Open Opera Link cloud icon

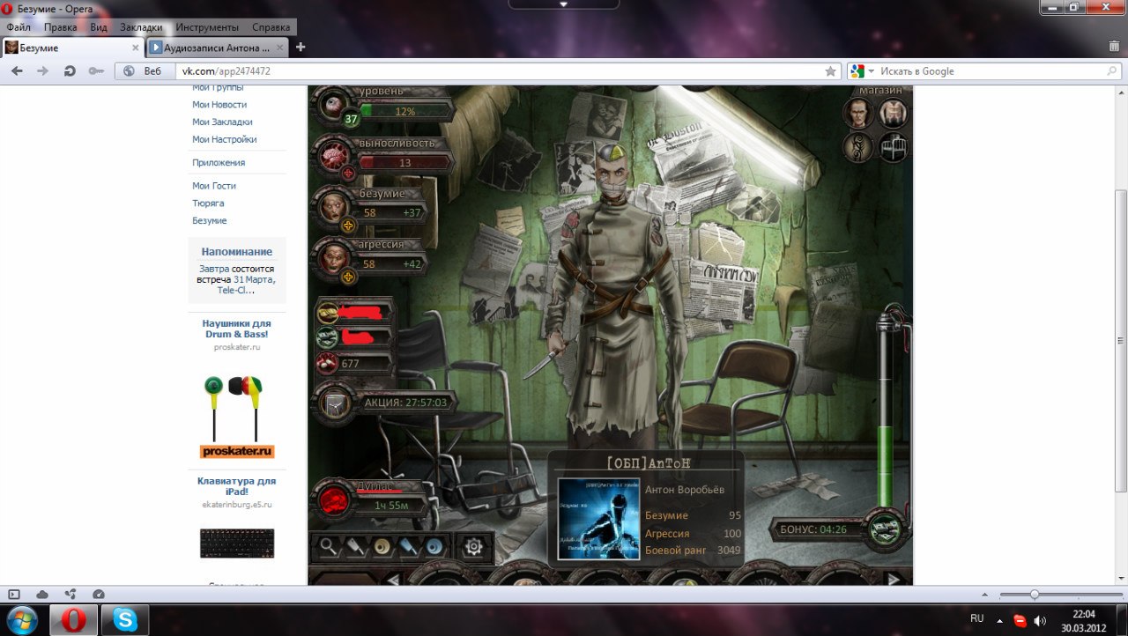pyautogui.click(x=42, y=595)
